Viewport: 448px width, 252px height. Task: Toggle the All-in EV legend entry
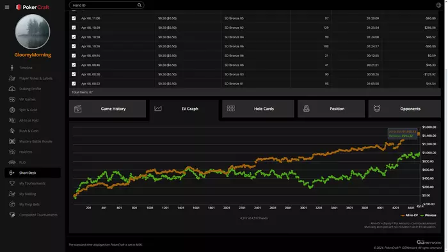[x=409, y=216]
